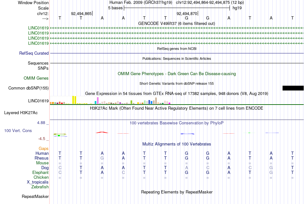
Task: Open Multiz Alignments of 100 Vertebrates title
Action: coord(177,144)
